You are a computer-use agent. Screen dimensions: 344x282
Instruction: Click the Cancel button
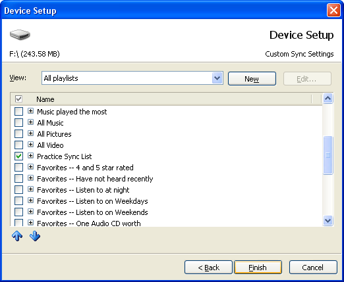pos(313,268)
